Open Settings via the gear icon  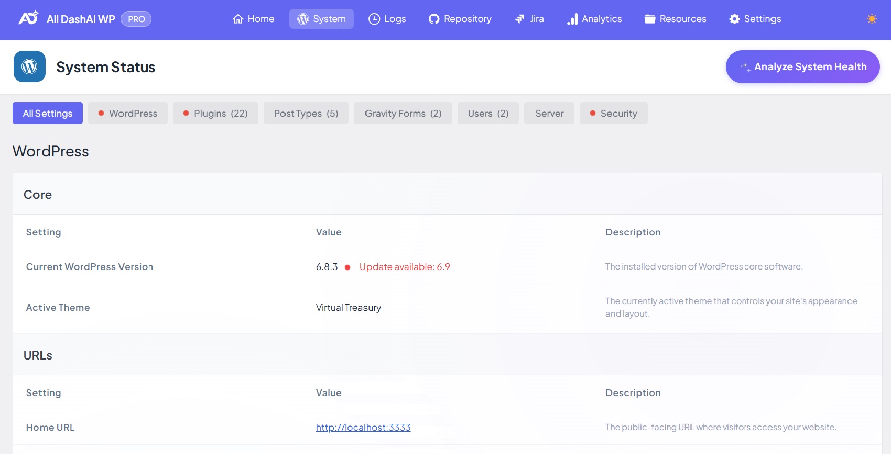734,19
